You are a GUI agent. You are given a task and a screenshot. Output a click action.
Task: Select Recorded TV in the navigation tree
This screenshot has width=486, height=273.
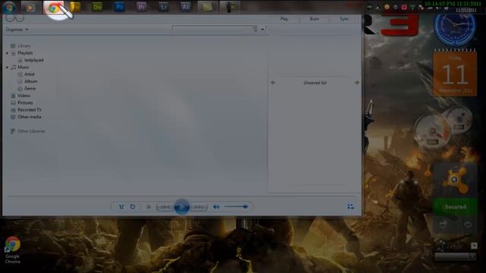coord(30,110)
